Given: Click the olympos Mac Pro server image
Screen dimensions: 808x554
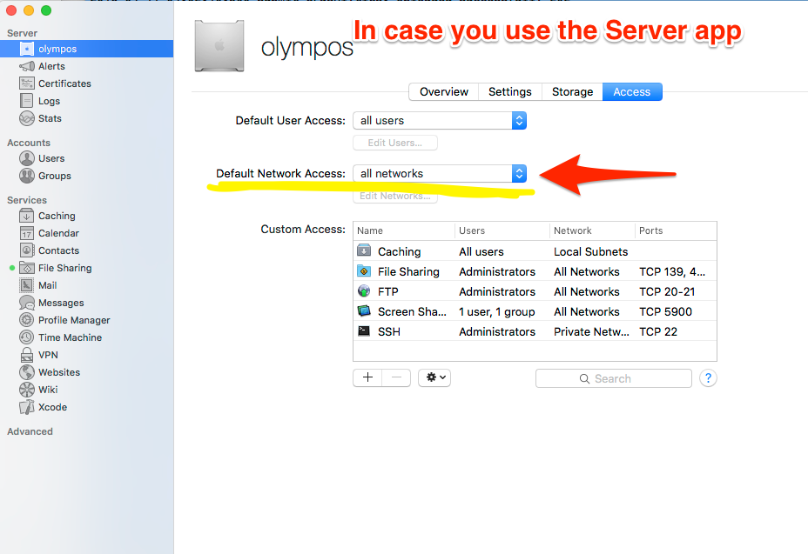Looking at the screenshot, I should click(x=219, y=46).
